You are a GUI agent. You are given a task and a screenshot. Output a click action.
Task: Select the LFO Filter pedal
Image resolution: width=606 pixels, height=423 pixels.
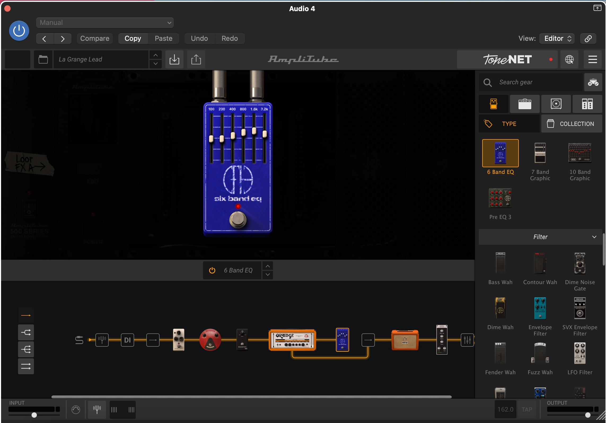tap(580, 353)
